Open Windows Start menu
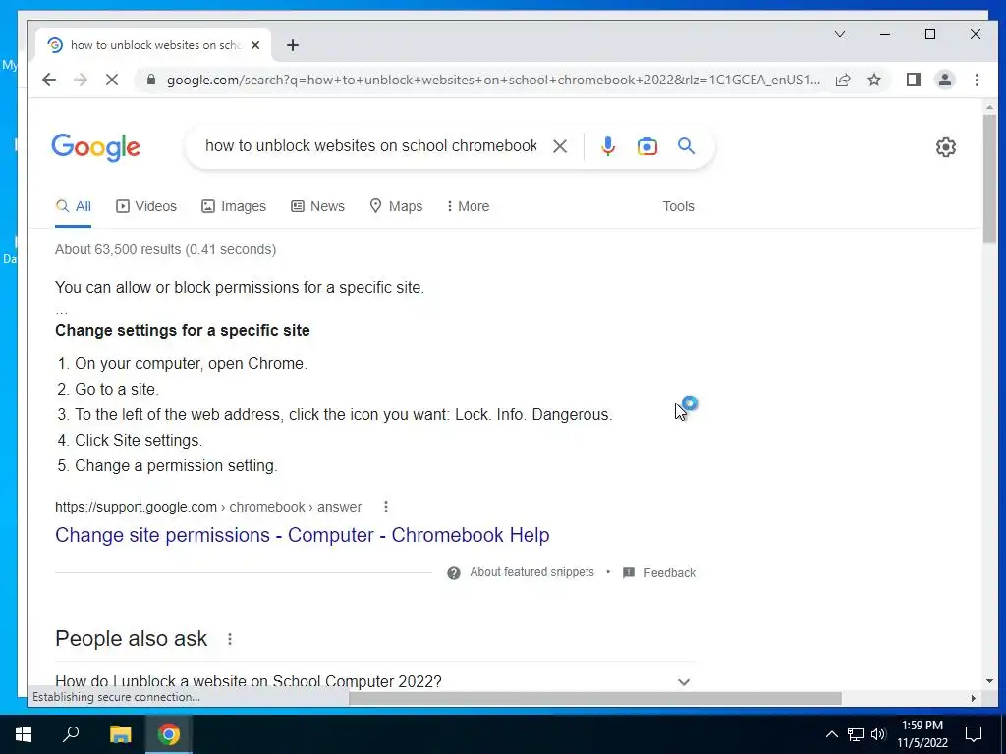Screen dimensions: 1006x754 pos(24,734)
